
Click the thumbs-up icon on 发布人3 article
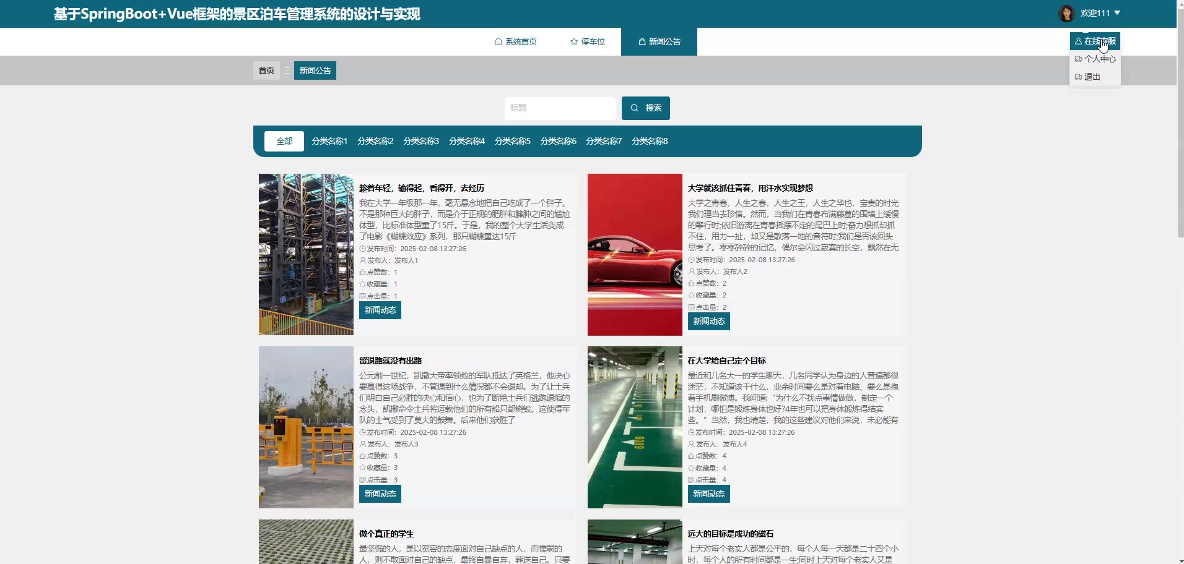(363, 456)
